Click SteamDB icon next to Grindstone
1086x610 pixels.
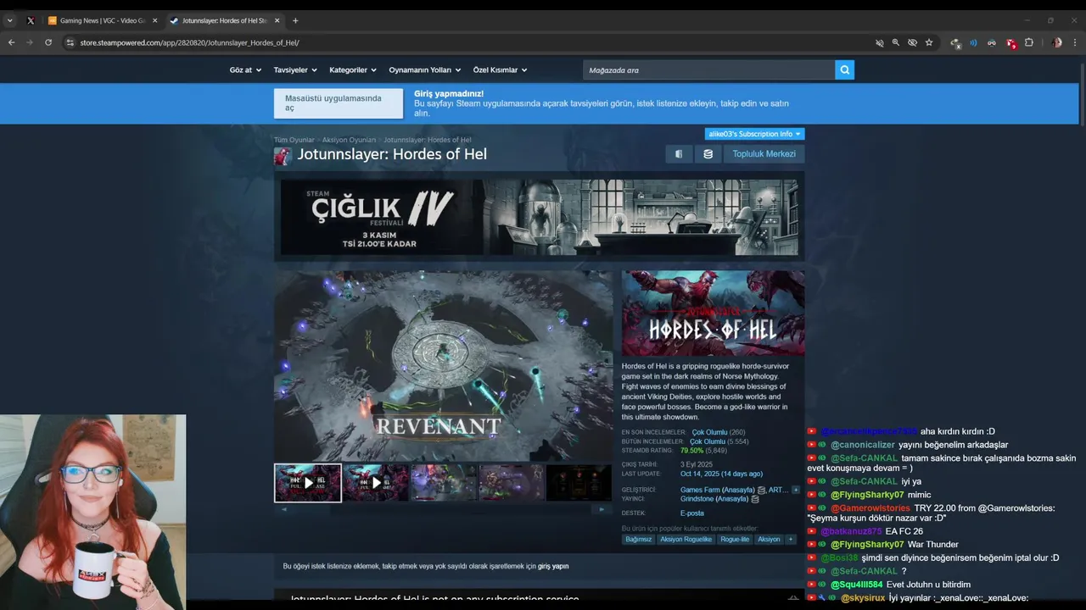755,499
